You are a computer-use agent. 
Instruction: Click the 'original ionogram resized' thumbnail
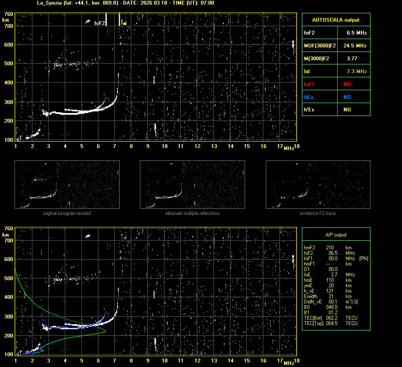point(67,184)
